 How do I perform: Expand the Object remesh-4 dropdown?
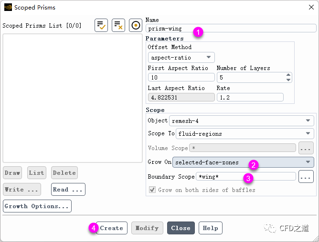(241, 121)
